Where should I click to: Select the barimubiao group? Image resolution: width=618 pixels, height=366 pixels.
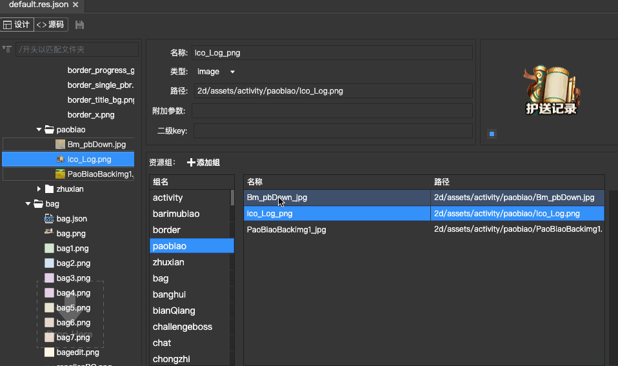190,214
